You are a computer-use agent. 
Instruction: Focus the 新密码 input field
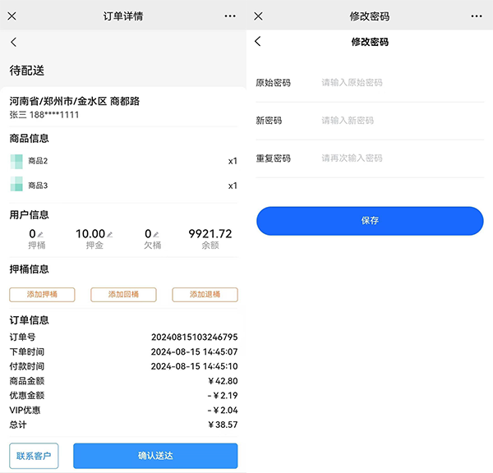click(399, 121)
